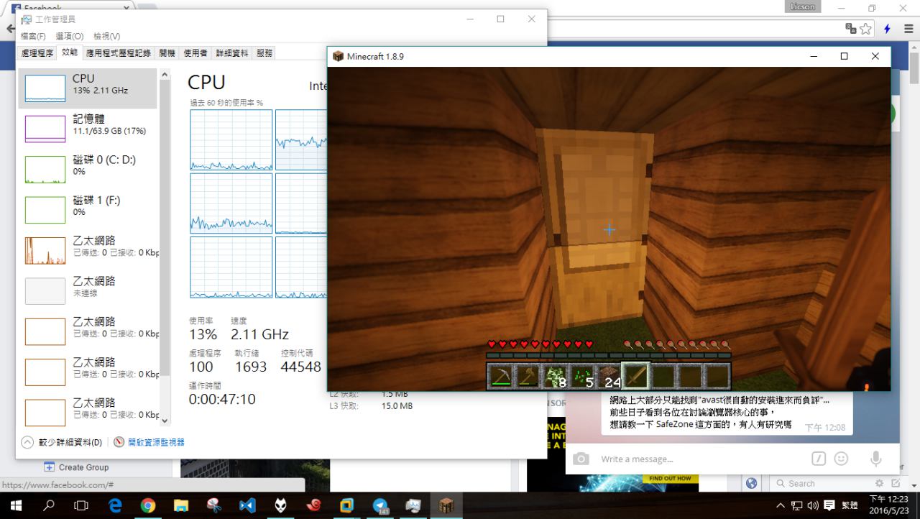The width and height of the screenshot is (920, 519).
Task: Open the 選項(O) menu in Task Manager
Action: tap(70, 36)
